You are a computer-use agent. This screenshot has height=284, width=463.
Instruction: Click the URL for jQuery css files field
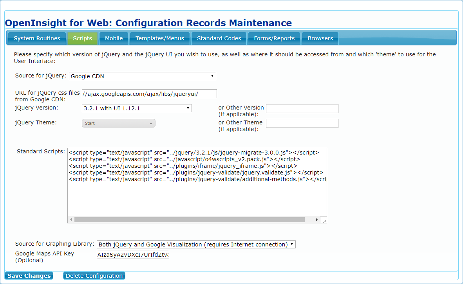(149, 94)
